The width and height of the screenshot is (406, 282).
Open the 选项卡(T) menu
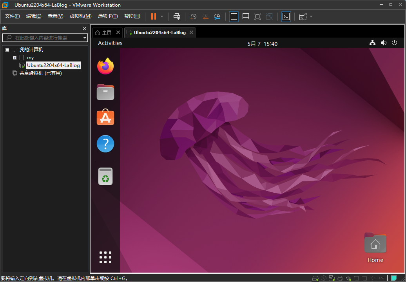pyautogui.click(x=108, y=16)
